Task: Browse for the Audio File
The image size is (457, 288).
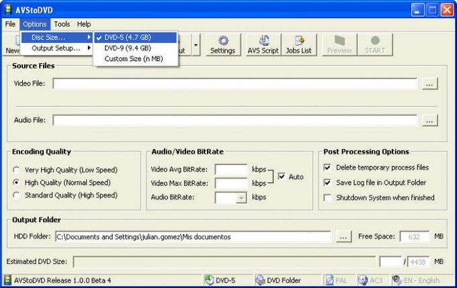Action: coord(429,120)
